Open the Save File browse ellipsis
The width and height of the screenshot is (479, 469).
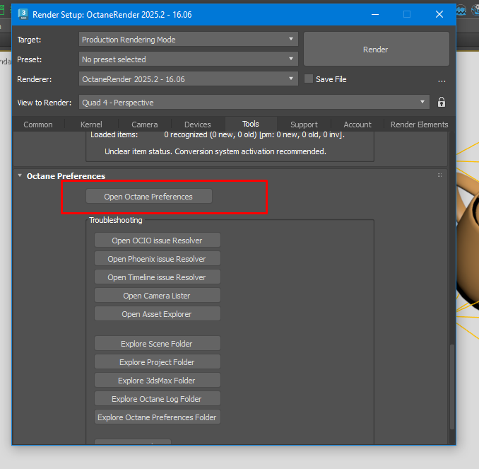pos(442,80)
